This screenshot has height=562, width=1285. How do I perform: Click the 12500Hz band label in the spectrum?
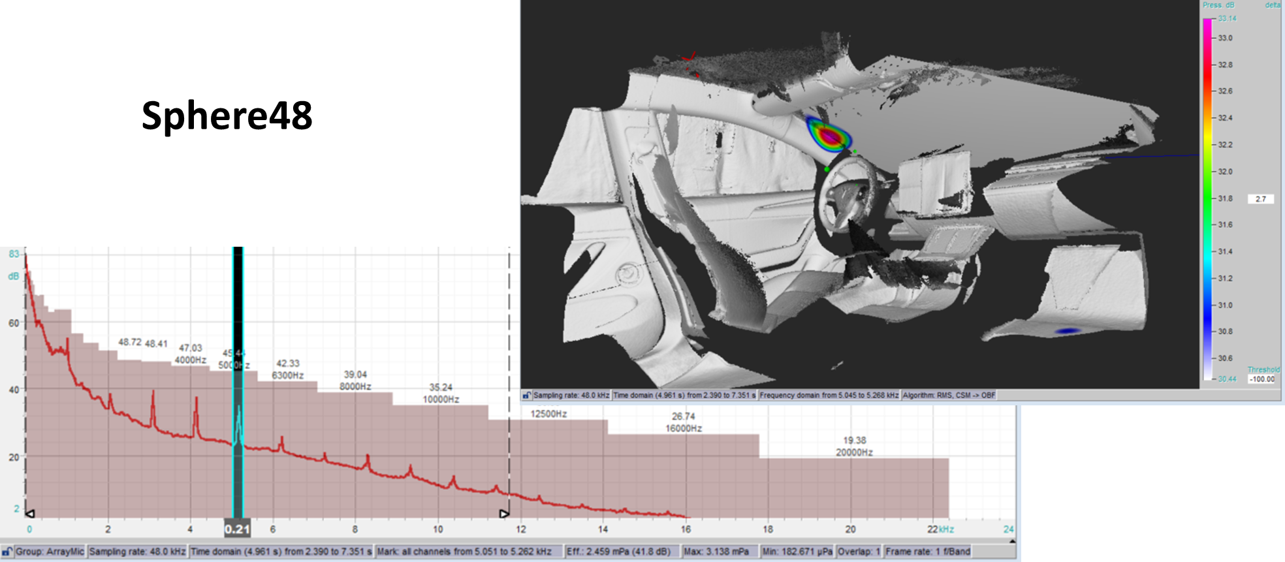[548, 414]
